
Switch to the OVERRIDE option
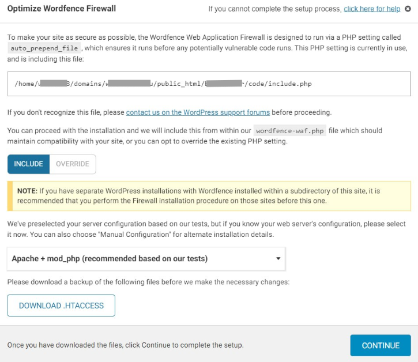tap(73, 164)
